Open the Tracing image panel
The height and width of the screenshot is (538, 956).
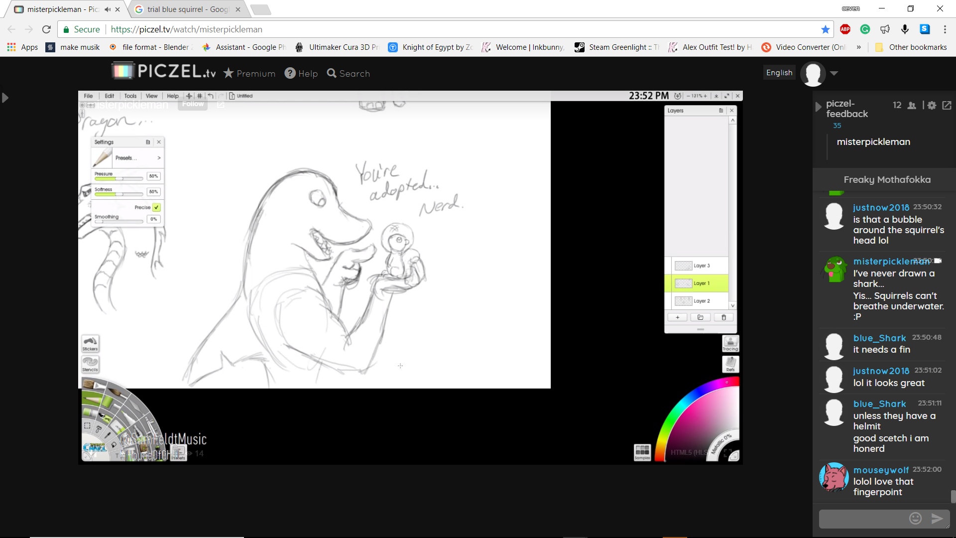(730, 343)
